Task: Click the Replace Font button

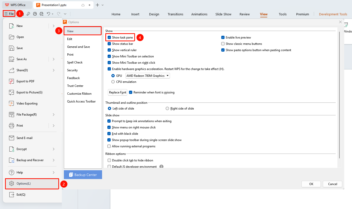Action: pos(118,92)
